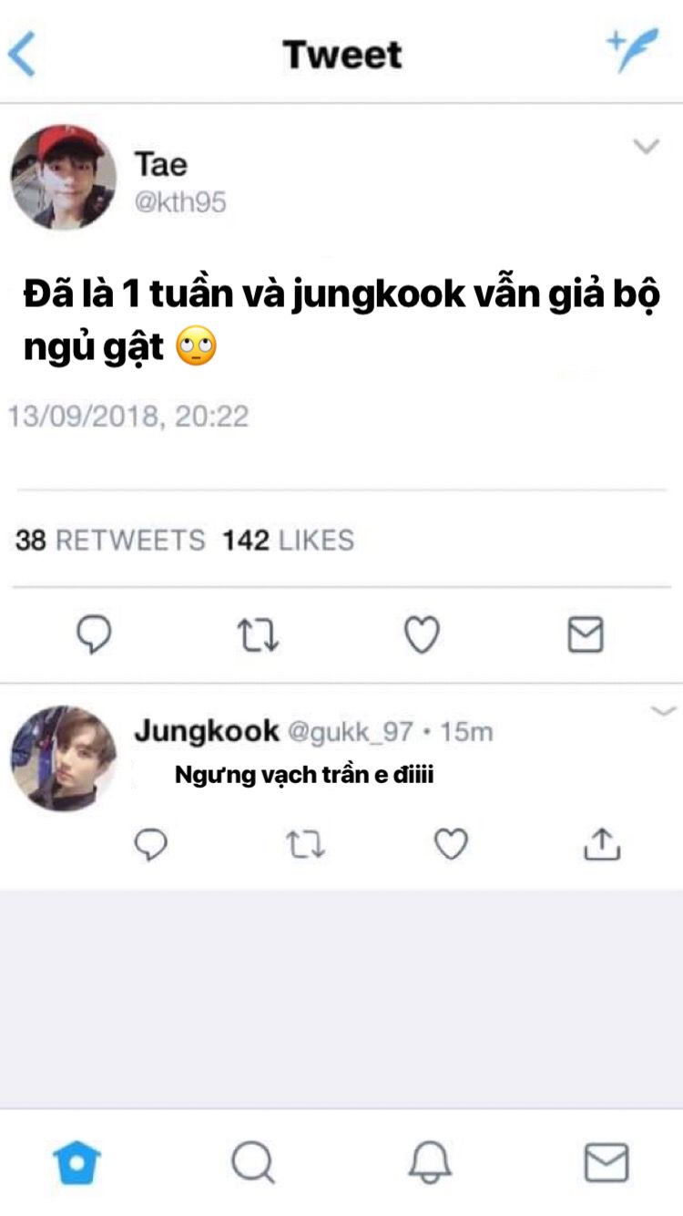Open the options chevron on Tae's tweet
Screen dimensions: 683x1216
646,147
